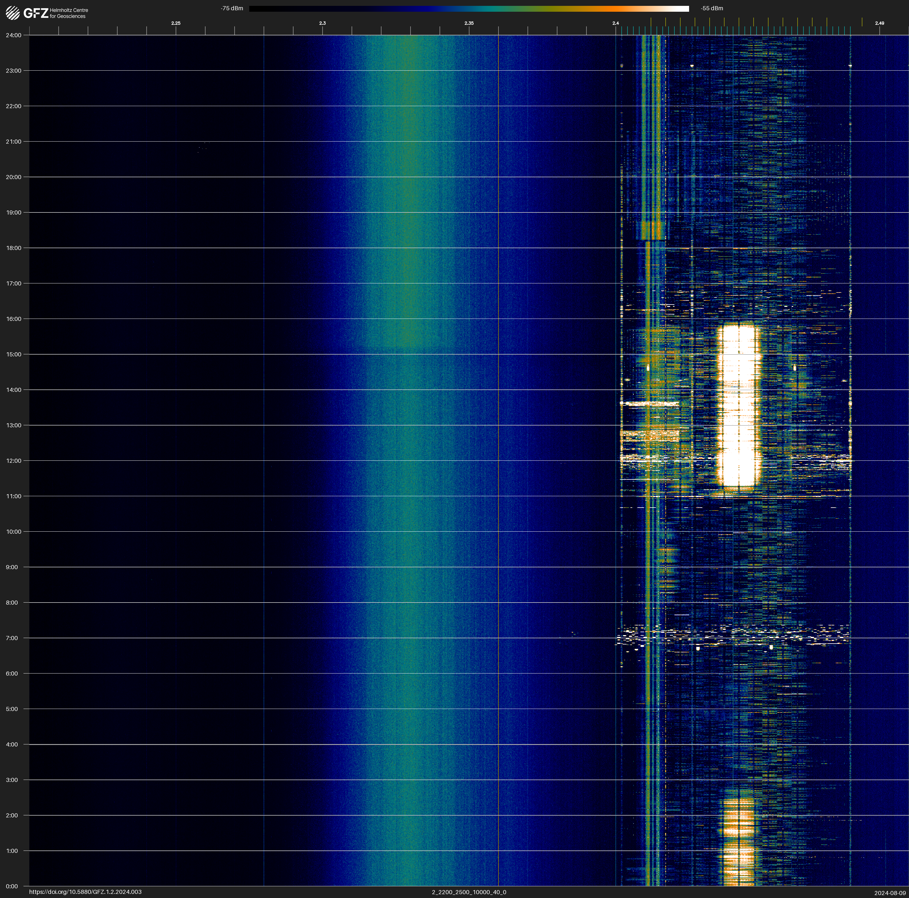Viewport: 909px width, 898px height.
Task: Select the 2.3 frequency axis label
Action: coord(322,23)
